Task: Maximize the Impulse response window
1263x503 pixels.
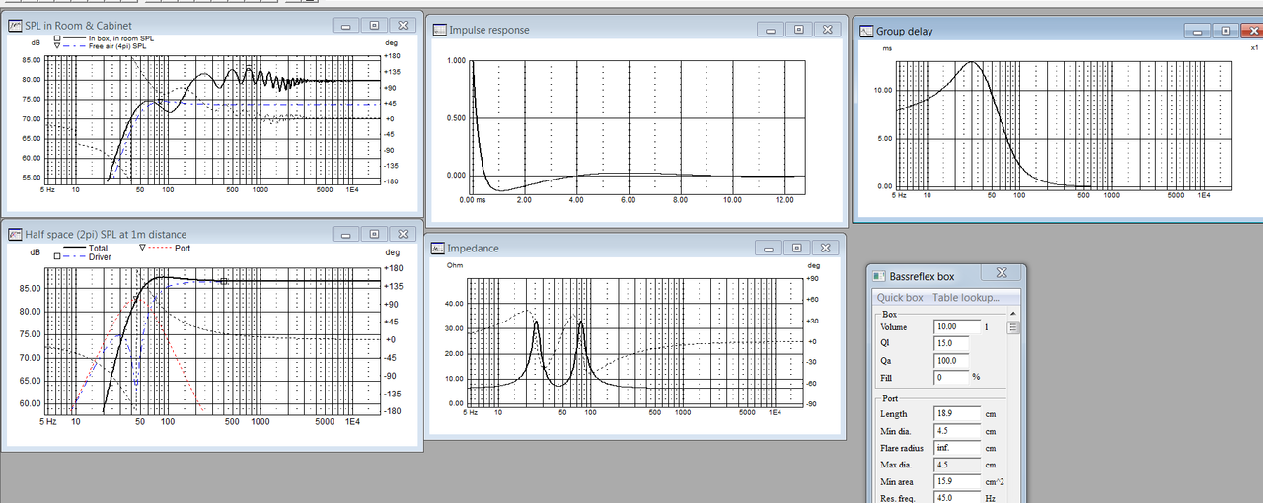Action: tap(799, 30)
